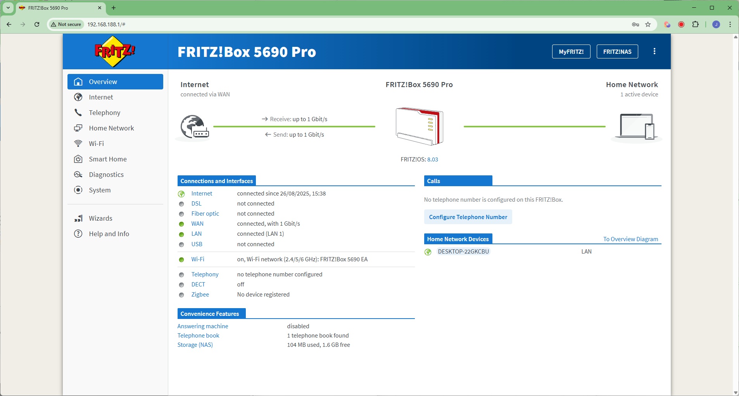
Task: Open the Internet link under Connections and Interfaces
Action: click(x=202, y=194)
